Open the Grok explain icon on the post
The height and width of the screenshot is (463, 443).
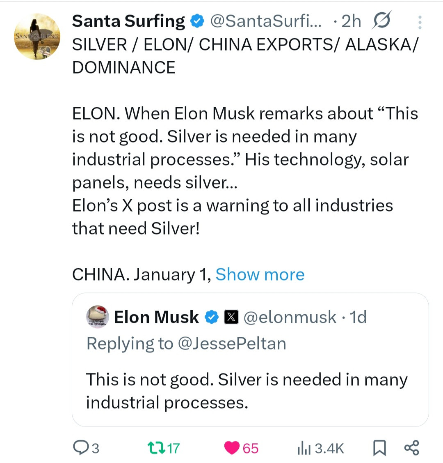[x=381, y=21]
